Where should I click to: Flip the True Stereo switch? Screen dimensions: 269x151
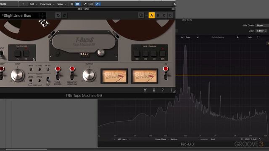(x=58, y=75)
